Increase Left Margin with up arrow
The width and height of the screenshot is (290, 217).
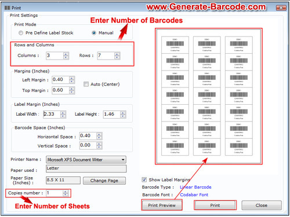point(72,78)
